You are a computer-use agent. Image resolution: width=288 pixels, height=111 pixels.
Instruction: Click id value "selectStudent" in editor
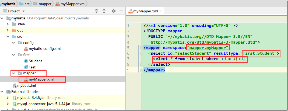click(x=194, y=53)
